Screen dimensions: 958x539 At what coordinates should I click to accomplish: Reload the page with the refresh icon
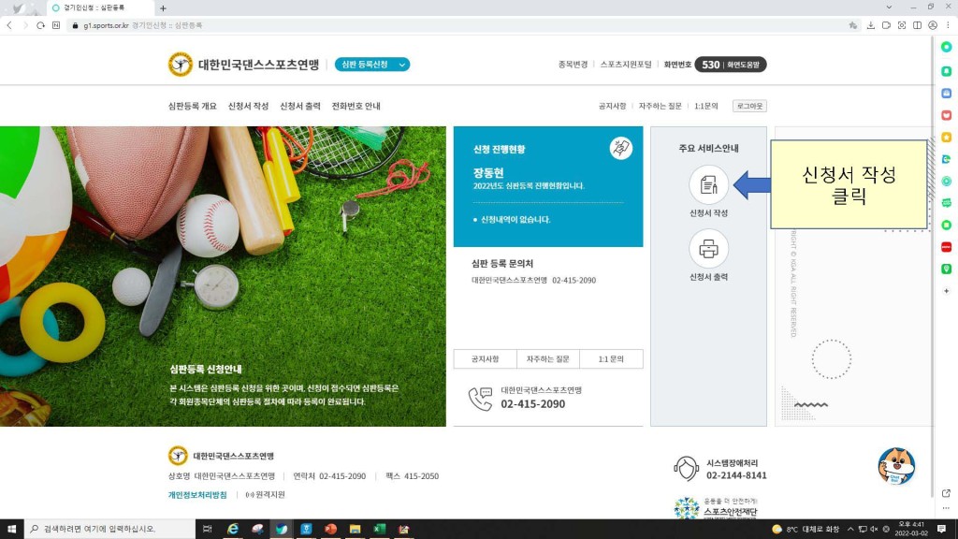[41, 25]
